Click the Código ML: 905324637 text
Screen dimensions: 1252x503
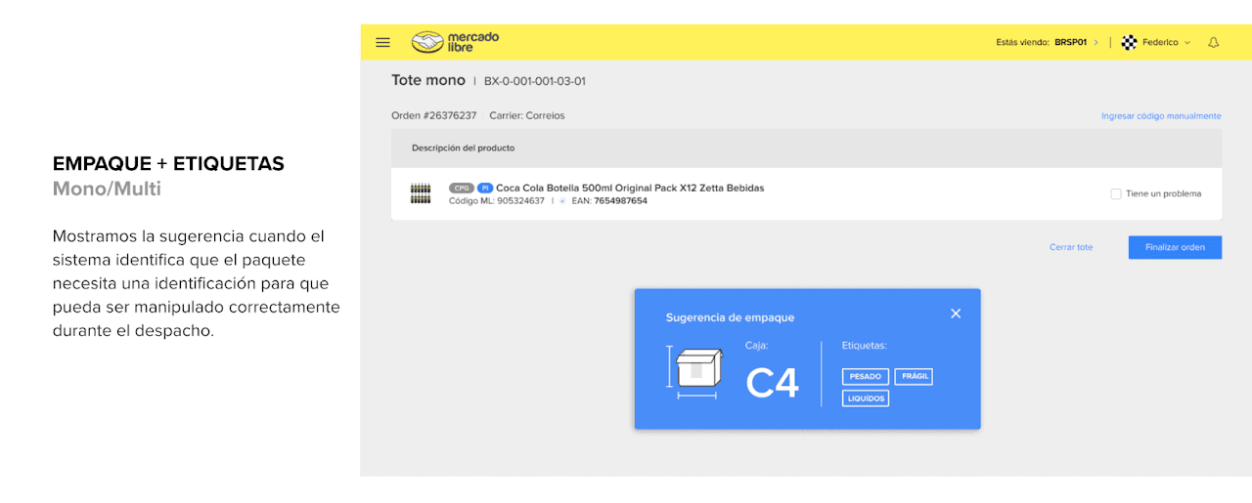497,201
